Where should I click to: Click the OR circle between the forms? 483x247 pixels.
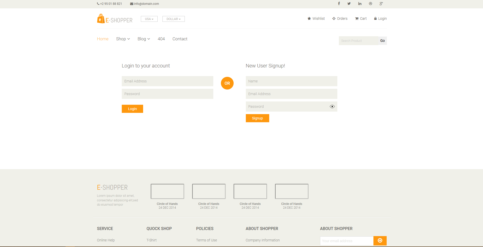point(227,83)
